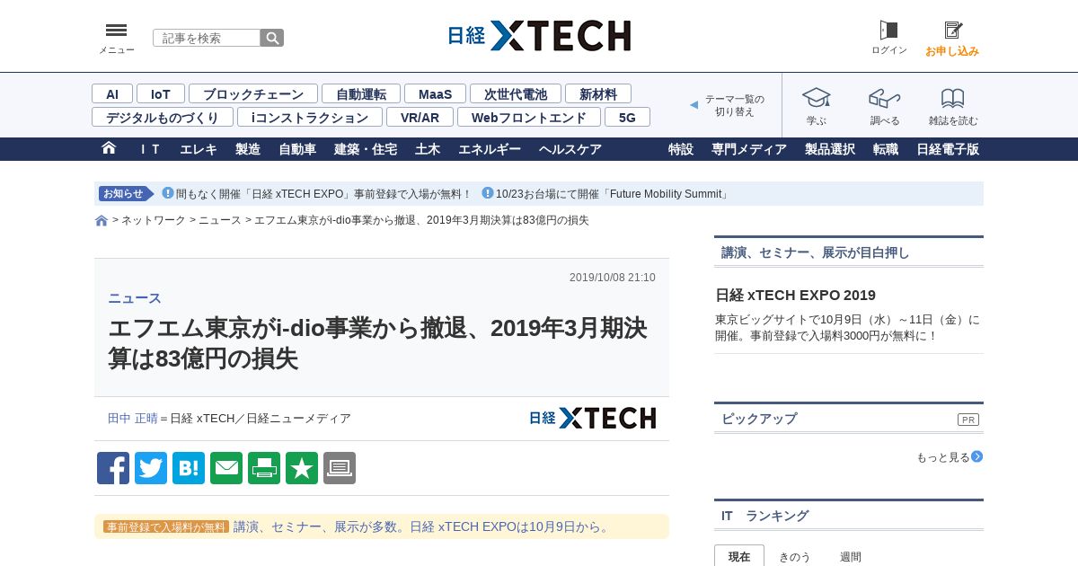The height and width of the screenshot is (566, 1078).
Task: Open the 専門メディア navbar item
Action: point(749,149)
